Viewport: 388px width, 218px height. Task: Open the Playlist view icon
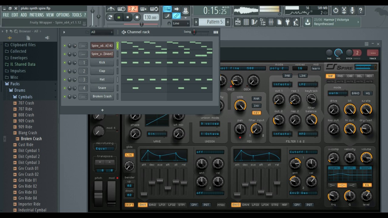point(238,22)
